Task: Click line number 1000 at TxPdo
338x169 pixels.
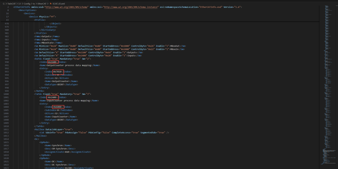Action: click(7, 94)
